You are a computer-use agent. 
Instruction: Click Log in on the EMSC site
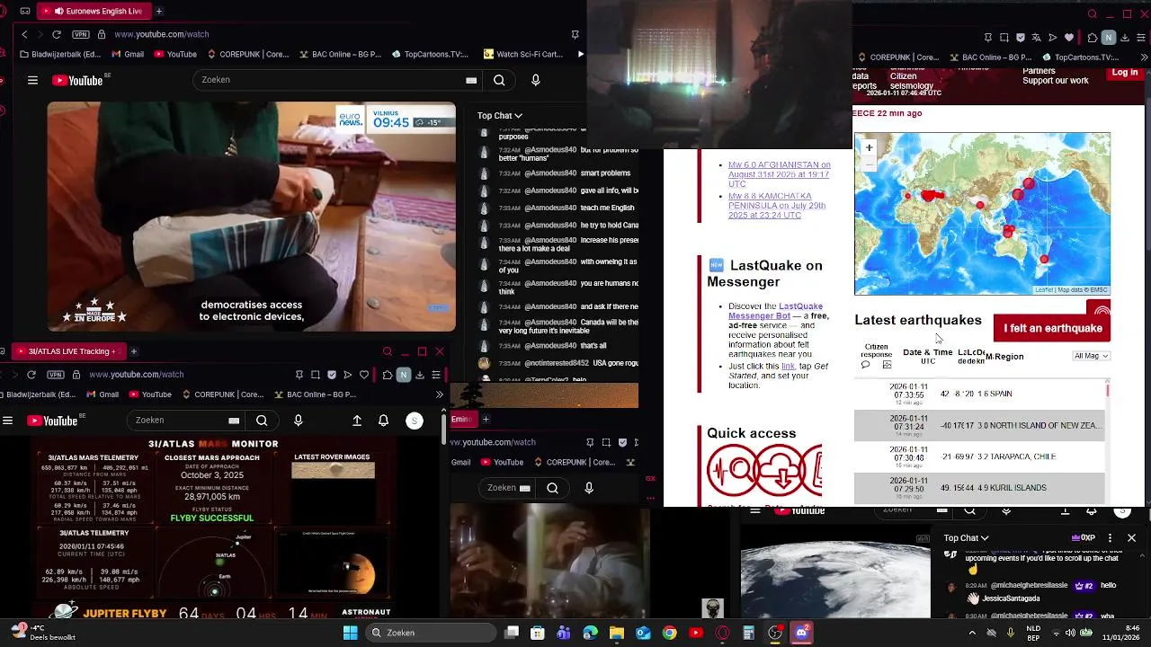[x=1125, y=73]
